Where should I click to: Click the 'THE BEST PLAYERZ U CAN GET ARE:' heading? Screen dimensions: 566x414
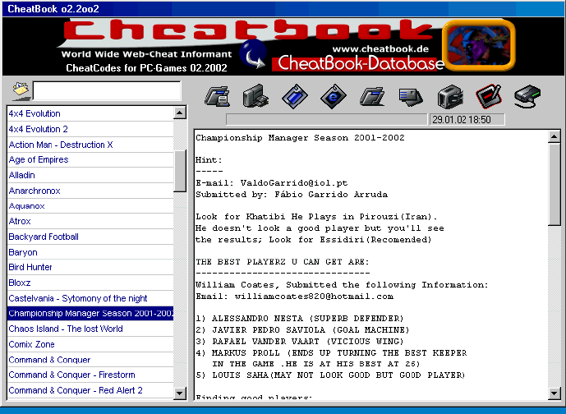(x=283, y=262)
